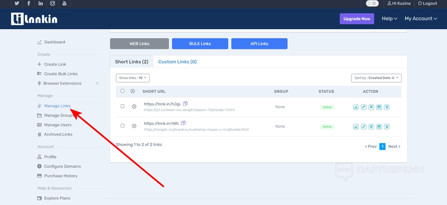This screenshot has height=205, width=447.
Task: Open Explore Plans in the sidebar
Action: [x=54, y=198]
